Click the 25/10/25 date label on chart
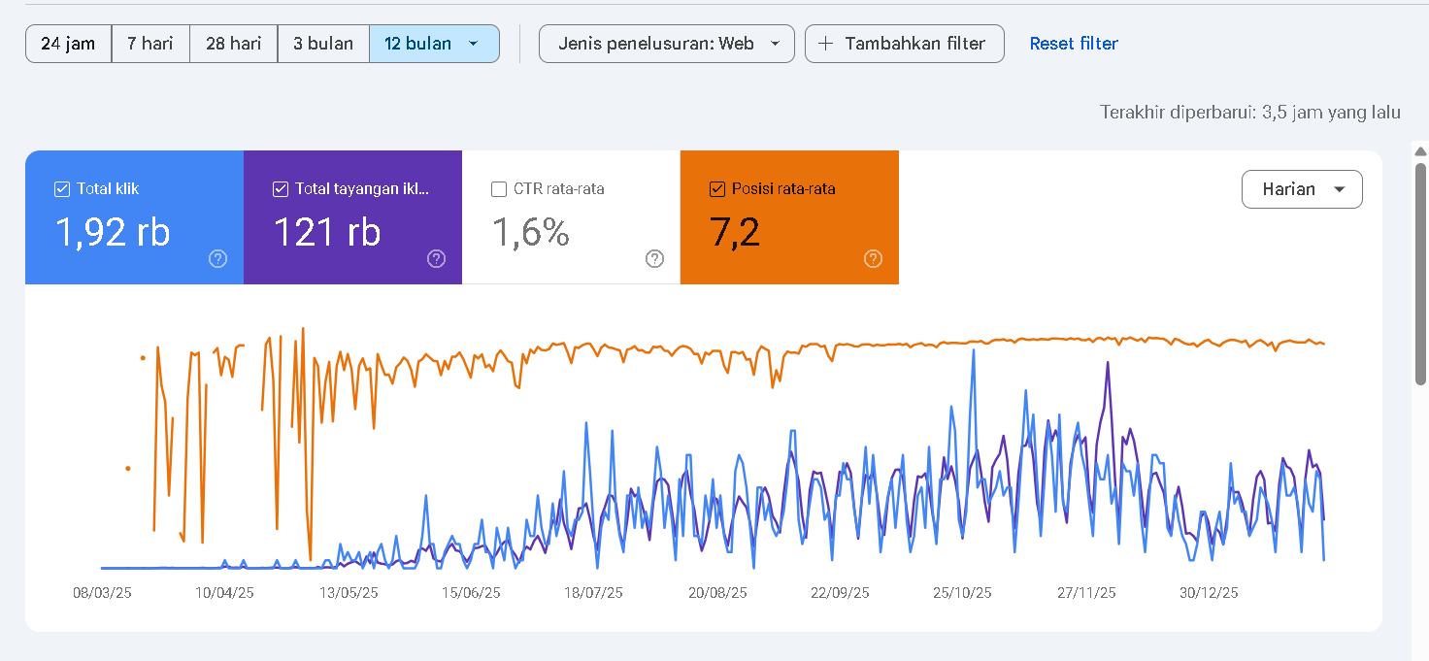The height and width of the screenshot is (661, 1429). click(962, 593)
